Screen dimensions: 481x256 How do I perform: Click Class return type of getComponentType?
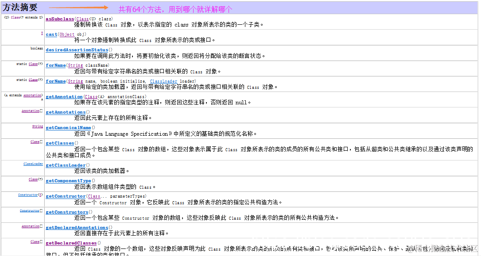[33, 180]
